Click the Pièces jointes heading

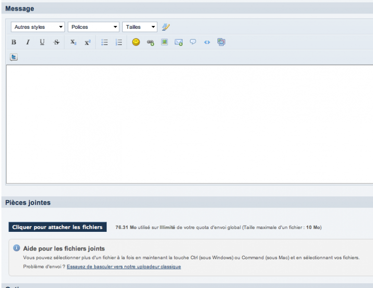pyautogui.click(x=28, y=203)
